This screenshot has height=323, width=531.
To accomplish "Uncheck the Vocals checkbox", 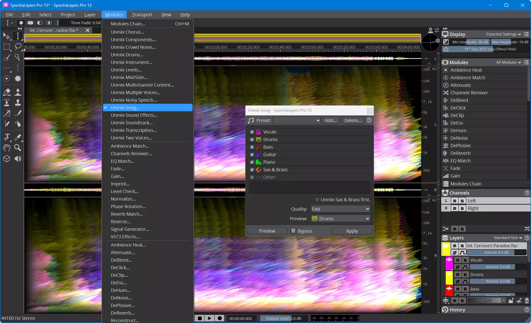I will (x=252, y=132).
